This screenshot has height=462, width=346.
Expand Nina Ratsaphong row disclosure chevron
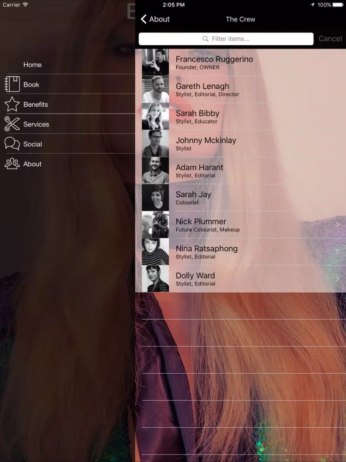(x=337, y=252)
